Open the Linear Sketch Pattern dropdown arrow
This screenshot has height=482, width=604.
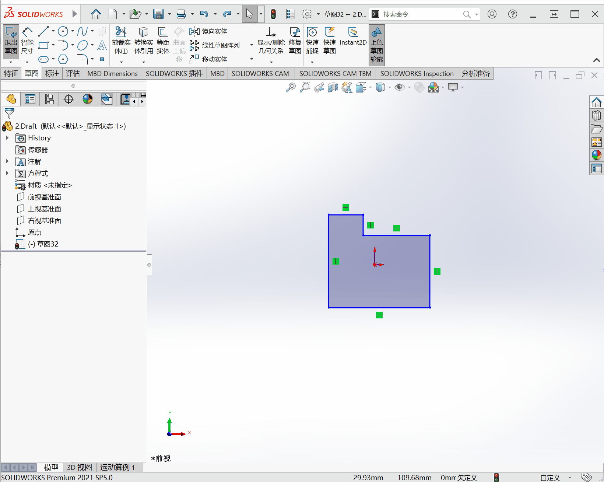(252, 45)
